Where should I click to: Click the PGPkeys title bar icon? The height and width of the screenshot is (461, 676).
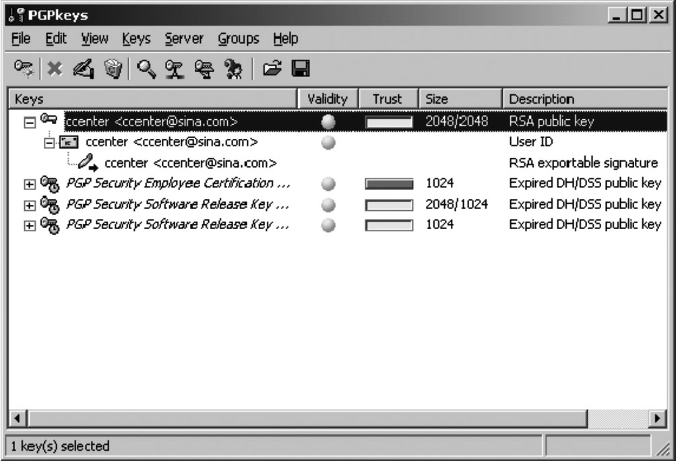(16, 15)
